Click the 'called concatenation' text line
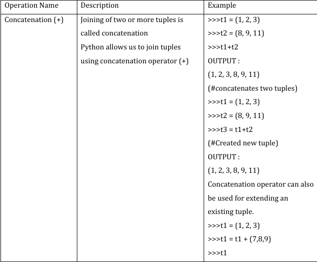This screenshot has height=262, width=317. (114, 33)
